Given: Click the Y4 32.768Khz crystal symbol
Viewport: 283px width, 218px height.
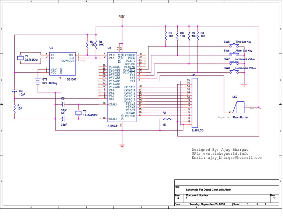Looking at the screenshot, I should pyautogui.click(x=20, y=58).
